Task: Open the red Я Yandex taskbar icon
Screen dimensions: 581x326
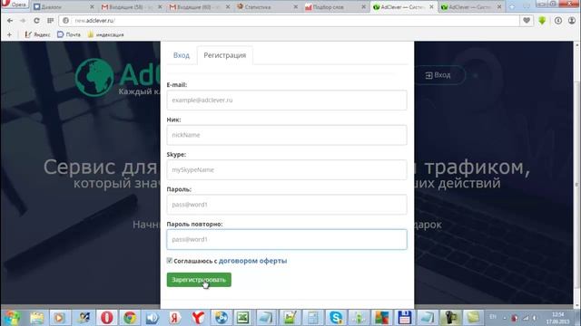Action: 175,318
